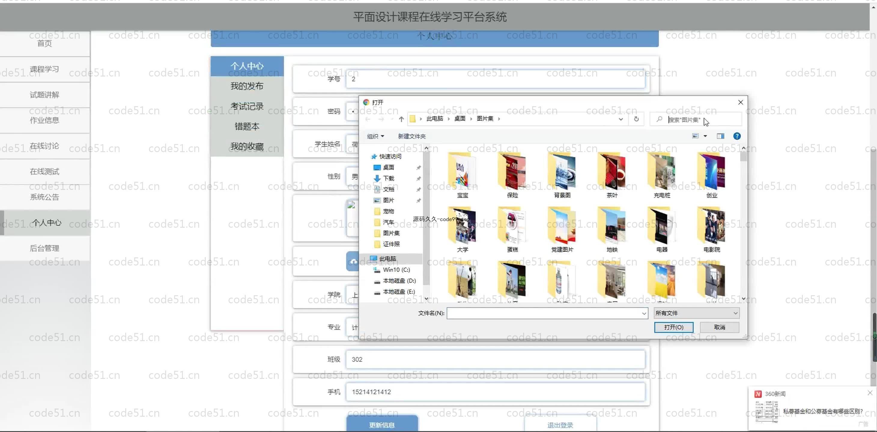Select the folder with panda thumbnail
Image resolution: width=877 pixels, height=432 pixels.
pos(462,281)
